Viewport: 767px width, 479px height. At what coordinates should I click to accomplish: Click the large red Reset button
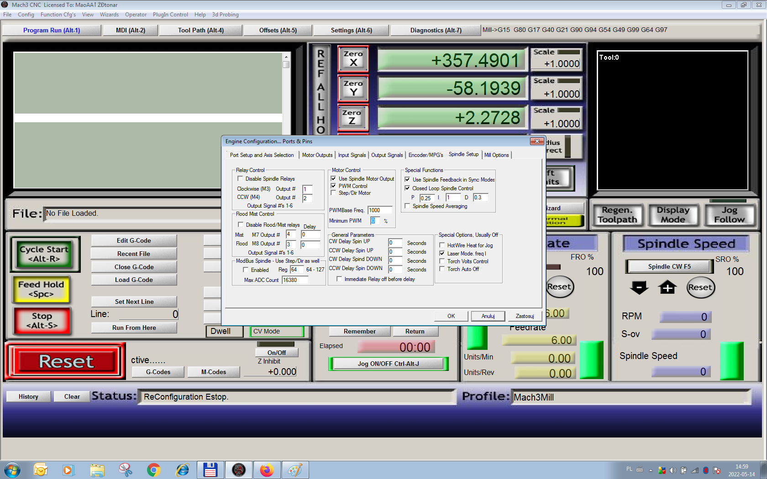click(x=66, y=361)
